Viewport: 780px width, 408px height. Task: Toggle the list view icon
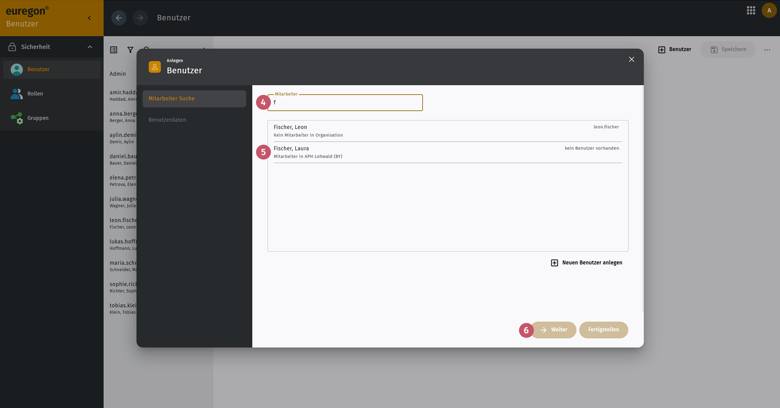[114, 50]
